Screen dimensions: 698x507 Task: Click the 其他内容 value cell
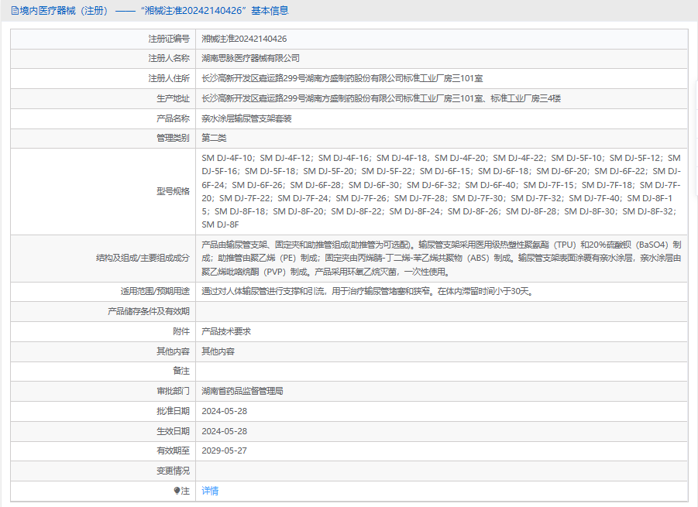click(218, 351)
